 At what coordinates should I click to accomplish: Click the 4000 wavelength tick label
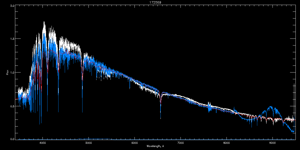coord(42,143)
